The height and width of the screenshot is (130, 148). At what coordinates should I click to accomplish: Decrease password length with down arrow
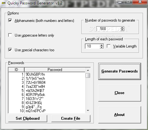pos(101,47)
